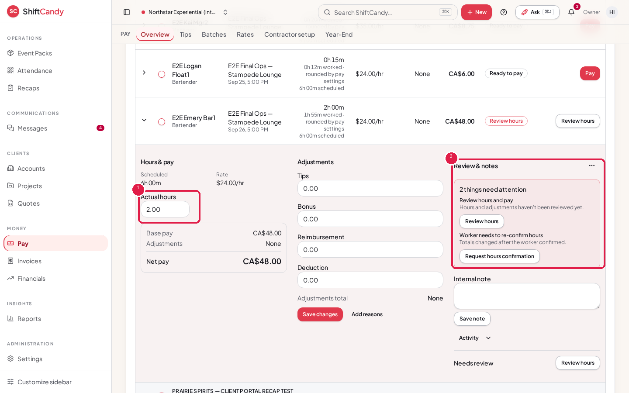
Task: Open the Year-End tab
Action: point(339,34)
